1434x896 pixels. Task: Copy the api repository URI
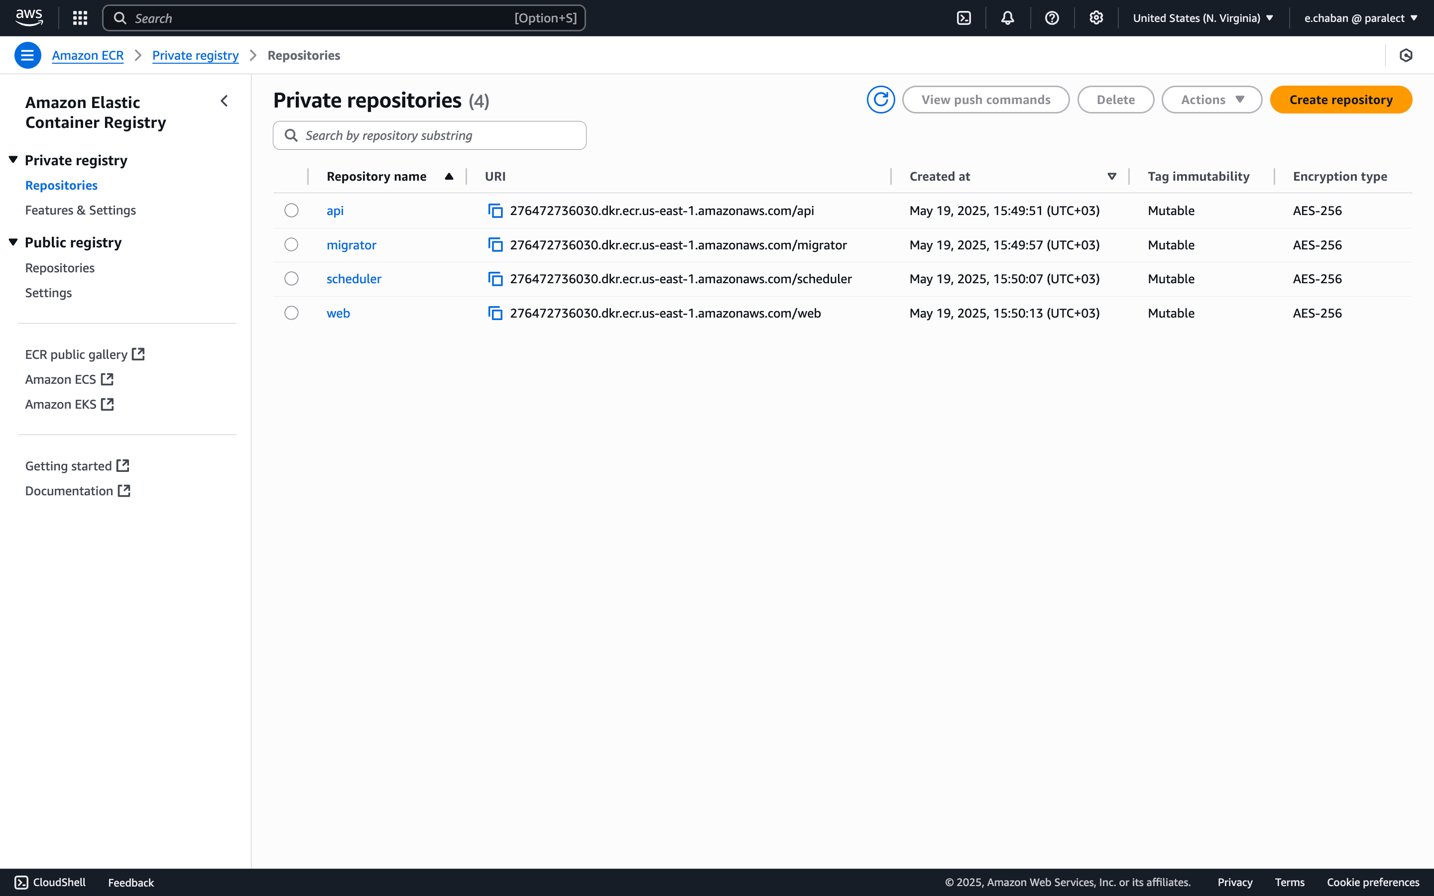[495, 211]
